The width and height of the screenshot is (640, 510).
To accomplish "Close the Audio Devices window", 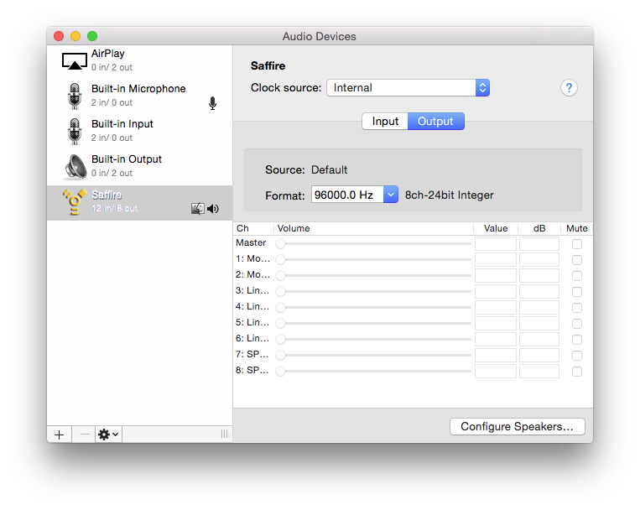I will (x=59, y=36).
